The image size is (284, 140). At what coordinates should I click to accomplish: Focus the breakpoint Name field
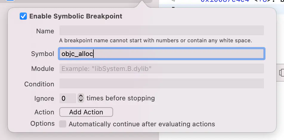click(x=162, y=30)
